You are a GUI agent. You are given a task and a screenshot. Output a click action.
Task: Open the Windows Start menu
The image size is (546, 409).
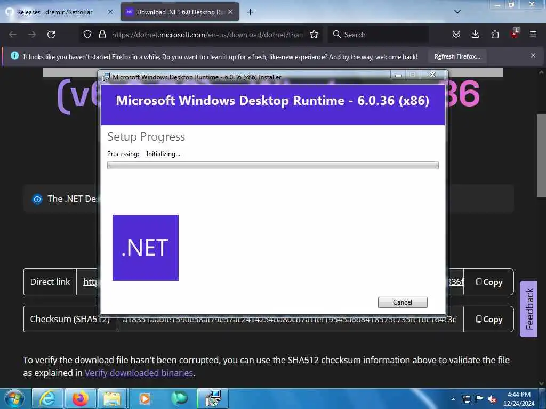pos(14,398)
